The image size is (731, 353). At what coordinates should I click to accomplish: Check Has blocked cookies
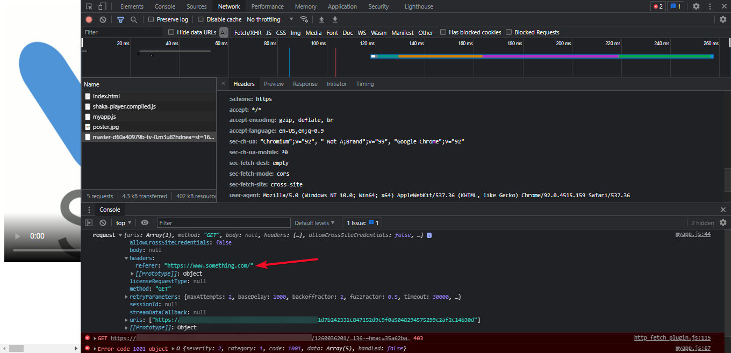443,32
